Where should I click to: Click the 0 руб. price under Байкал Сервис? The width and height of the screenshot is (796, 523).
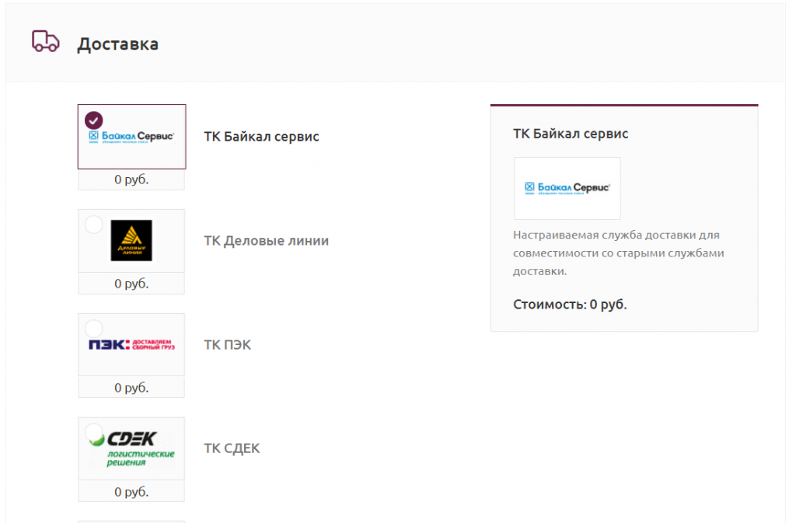click(131, 180)
